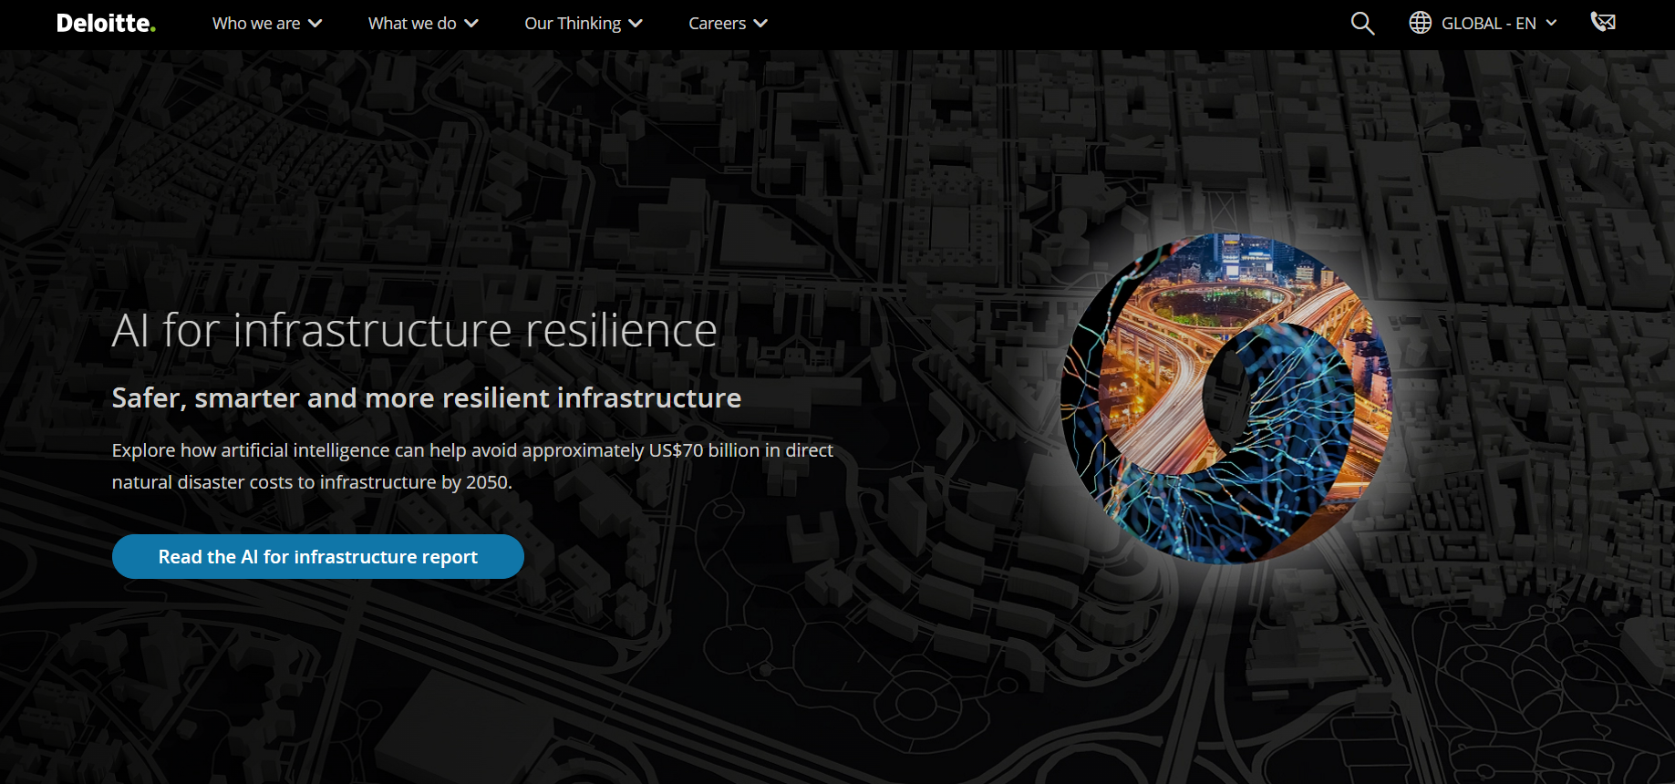Expand the chevron beside What we do
This screenshot has height=784, width=1675.
471,24
